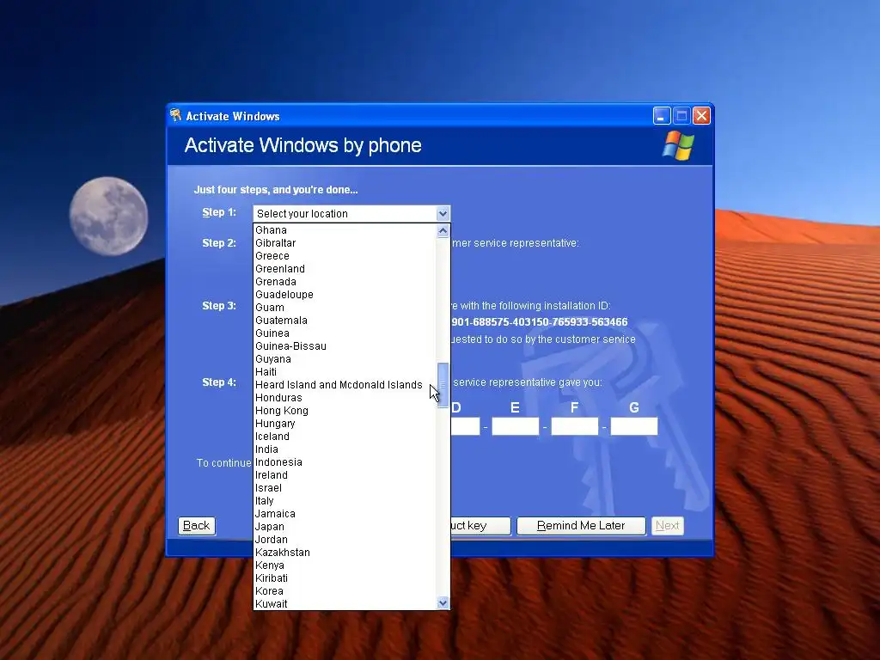Image resolution: width=880 pixels, height=660 pixels.
Task: Choose Jamaica in the location list
Action: click(x=345, y=514)
